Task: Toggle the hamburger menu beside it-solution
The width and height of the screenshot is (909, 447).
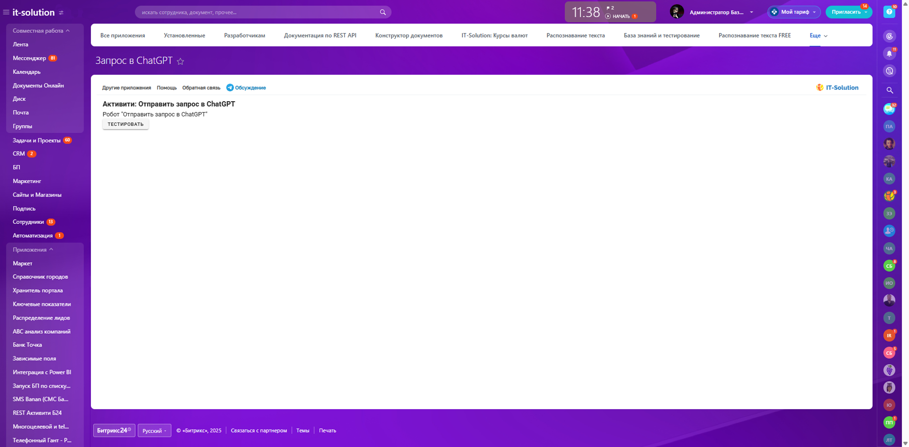Action: click(6, 12)
